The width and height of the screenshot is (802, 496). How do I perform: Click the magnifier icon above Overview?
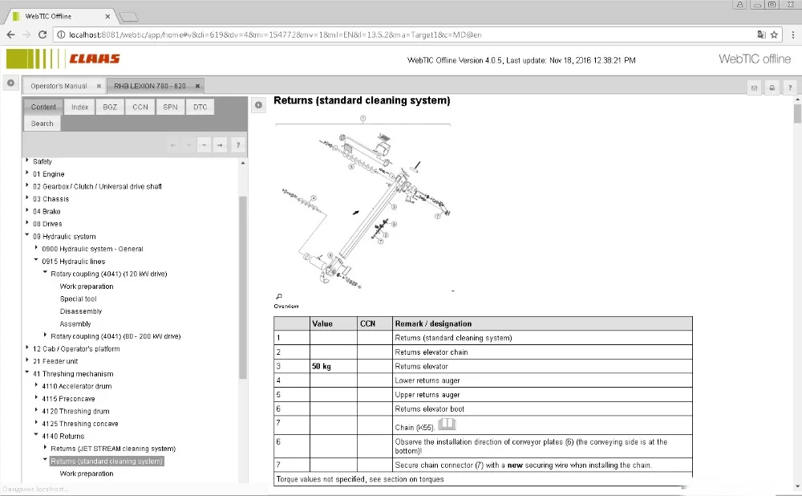click(278, 296)
